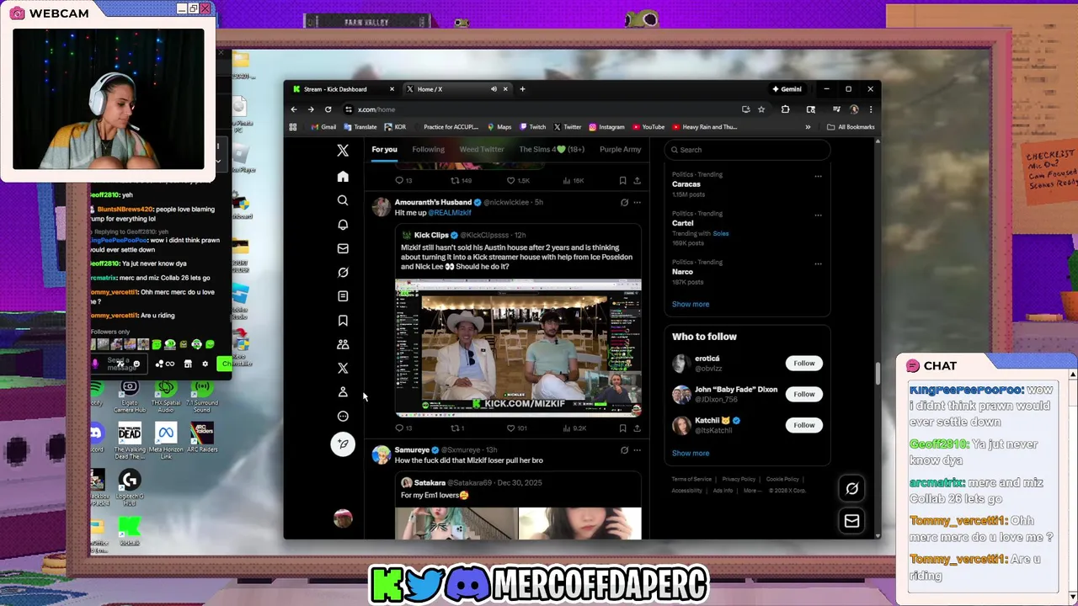Open Communities people icon in X sidebar

(x=343, y=344)
